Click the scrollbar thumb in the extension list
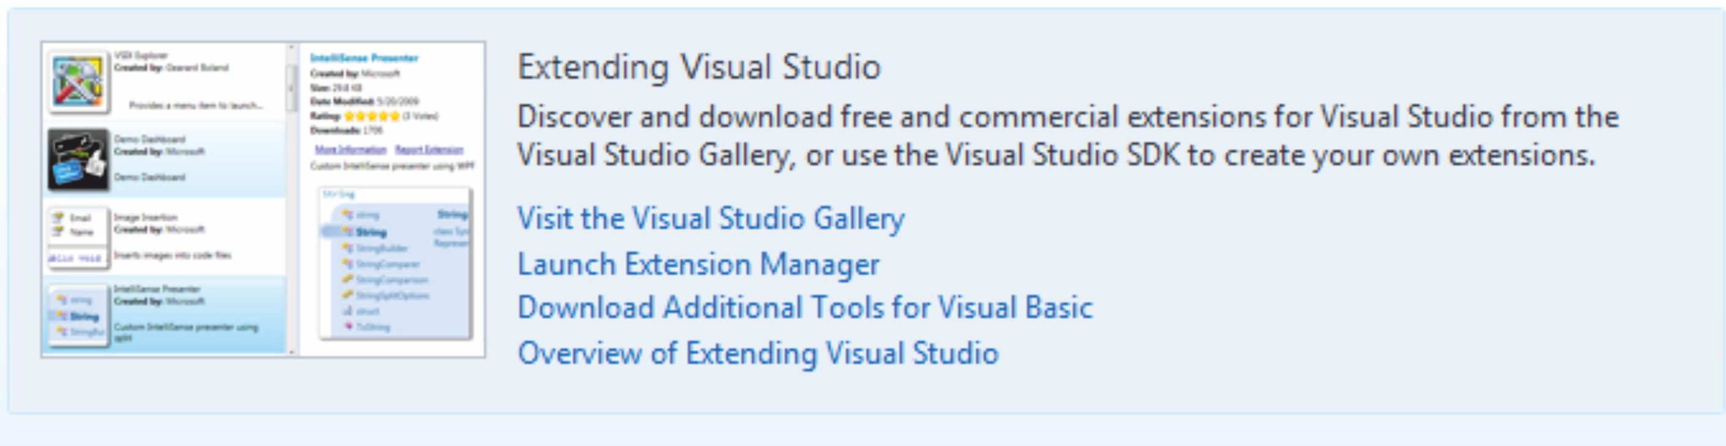 pos(291,87)
